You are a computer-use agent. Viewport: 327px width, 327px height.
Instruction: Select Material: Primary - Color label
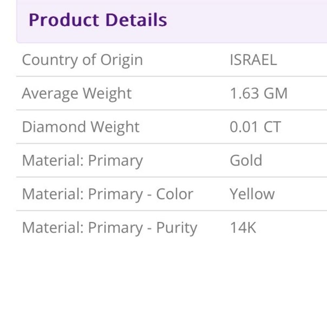tap(108, 194)
